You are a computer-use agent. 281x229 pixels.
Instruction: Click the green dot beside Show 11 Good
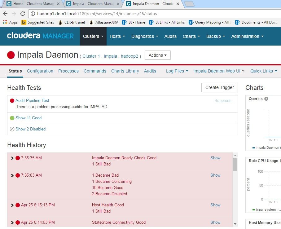tap(12, 118)
